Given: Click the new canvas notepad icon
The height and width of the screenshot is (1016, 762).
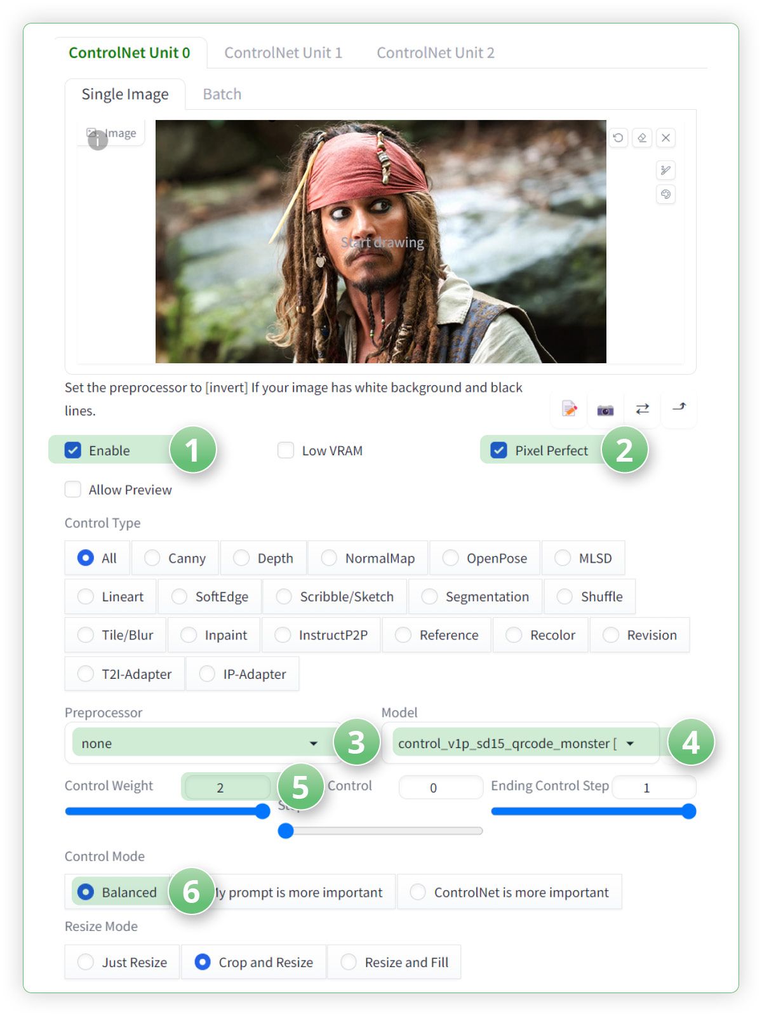Looking at the screenshot, I should pyautogui.click(x=570, y=409).
